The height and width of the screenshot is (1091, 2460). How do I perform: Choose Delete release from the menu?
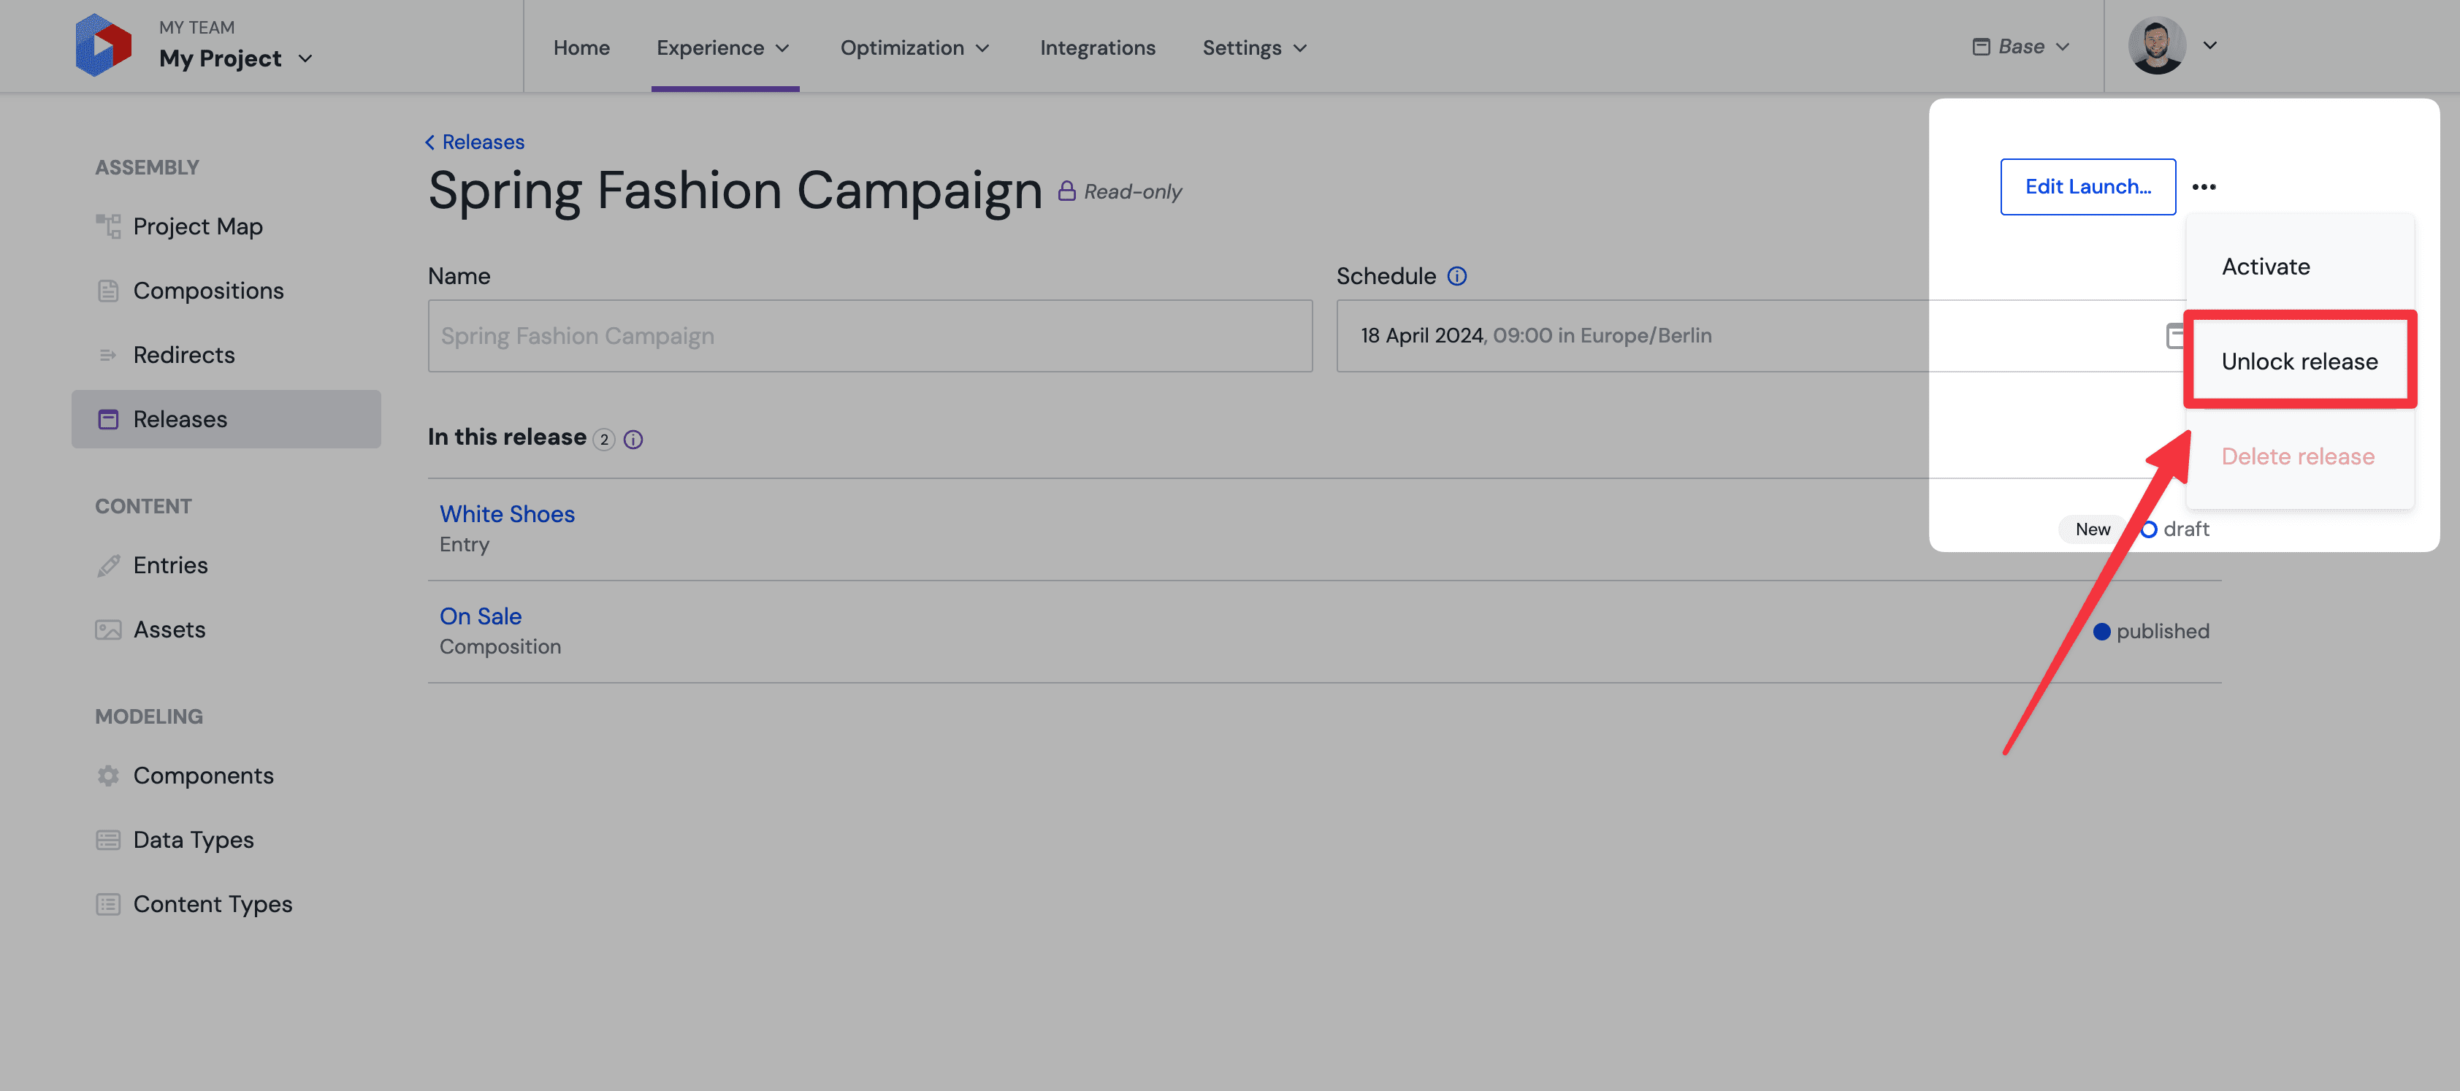pyautogui.click(x=2299, y=456)
